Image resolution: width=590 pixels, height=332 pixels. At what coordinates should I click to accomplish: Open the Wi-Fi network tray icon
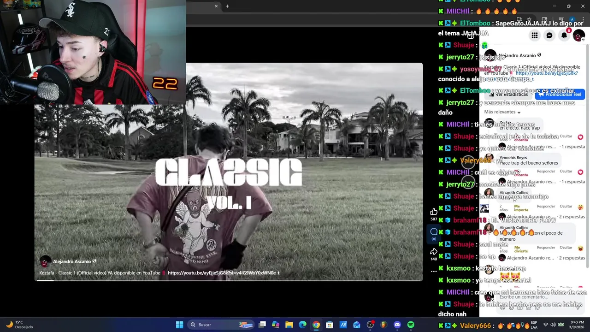(x=546, y=325)
